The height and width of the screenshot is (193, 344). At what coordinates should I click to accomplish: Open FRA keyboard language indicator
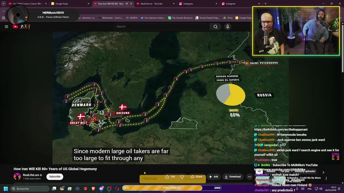310,189
